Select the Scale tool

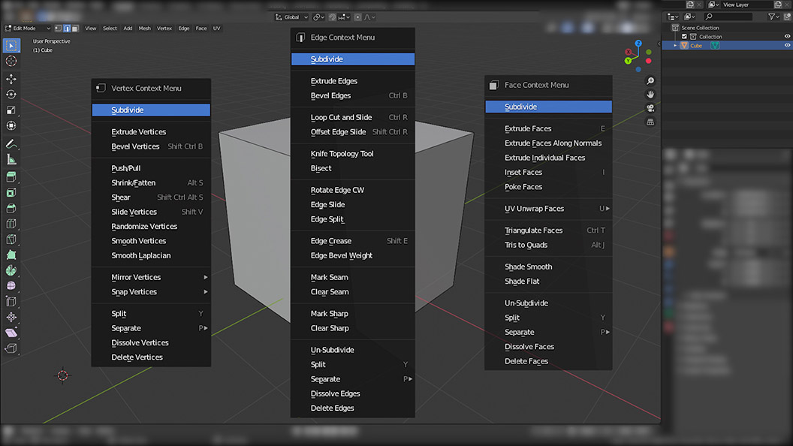click(x=11, y=111)
